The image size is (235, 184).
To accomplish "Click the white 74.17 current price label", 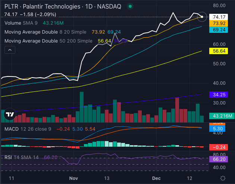I will (219, 17).
